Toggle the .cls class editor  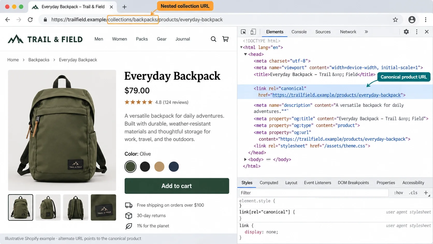point(413,193)
